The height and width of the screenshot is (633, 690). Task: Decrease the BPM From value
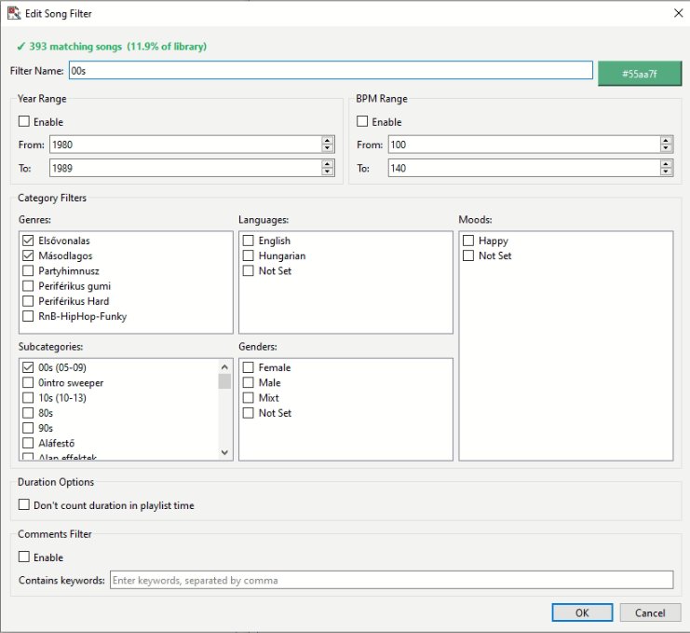click(x=666, y=149)
